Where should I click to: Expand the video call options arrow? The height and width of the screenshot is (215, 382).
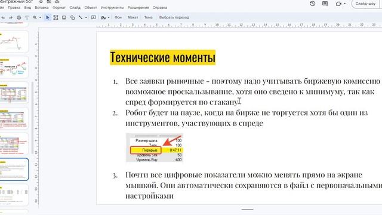[x=345, y=4]
